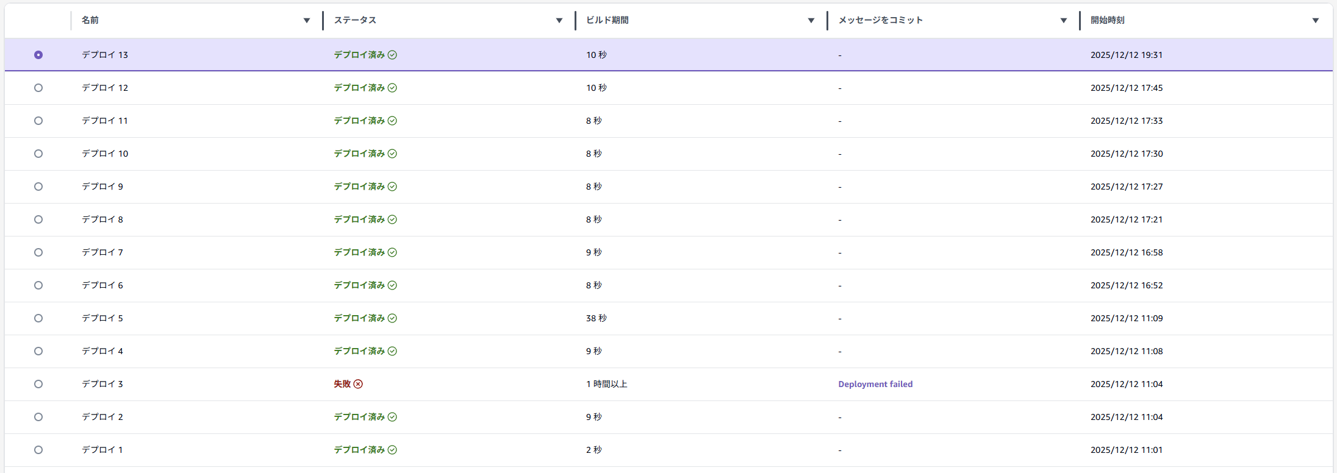Open the 名前 column sort dropdown arrow
The height and width of the screenshot is (473, 1337).
tap(307, 21)
